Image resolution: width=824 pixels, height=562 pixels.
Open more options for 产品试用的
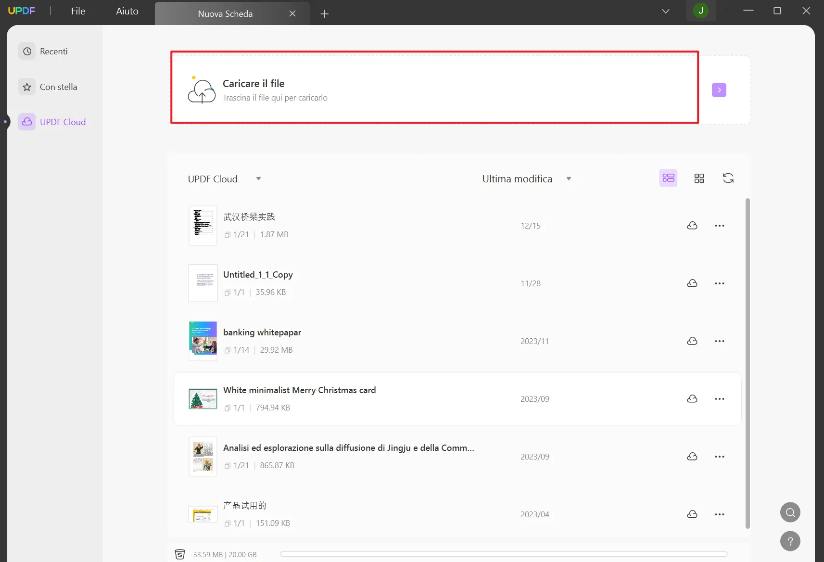coord(719,514)
